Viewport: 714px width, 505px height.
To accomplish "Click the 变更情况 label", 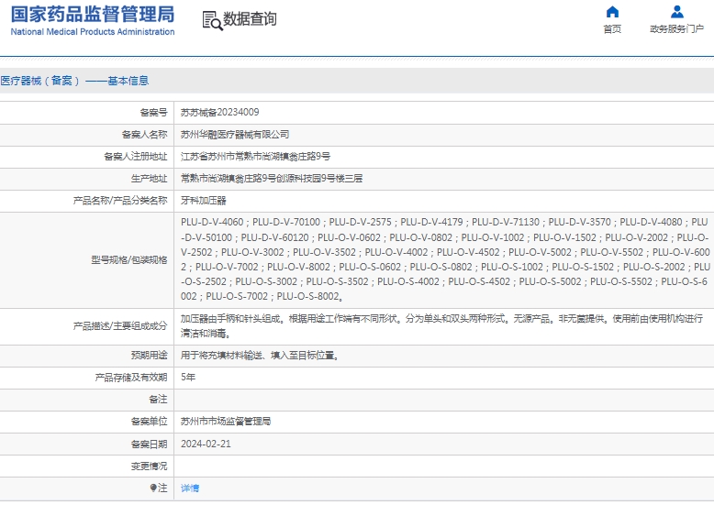I will 150,466.
